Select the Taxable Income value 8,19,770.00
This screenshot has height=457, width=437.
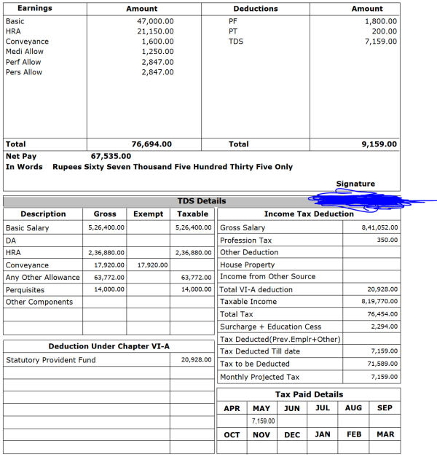(x=379, y=301)
